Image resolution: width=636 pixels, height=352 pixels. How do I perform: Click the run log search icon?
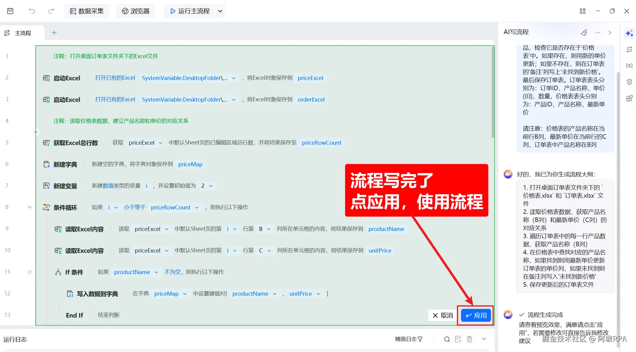tap(447, 339)
